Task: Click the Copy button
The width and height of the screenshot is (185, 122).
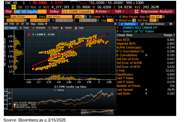Action: [x=80, y=28]
